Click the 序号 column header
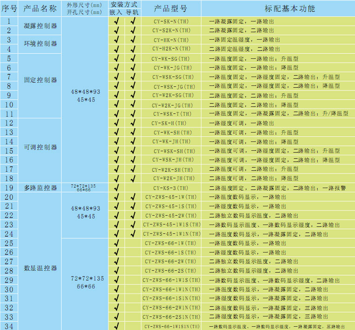This screenshot has height=330, width=355. point(9,9)
